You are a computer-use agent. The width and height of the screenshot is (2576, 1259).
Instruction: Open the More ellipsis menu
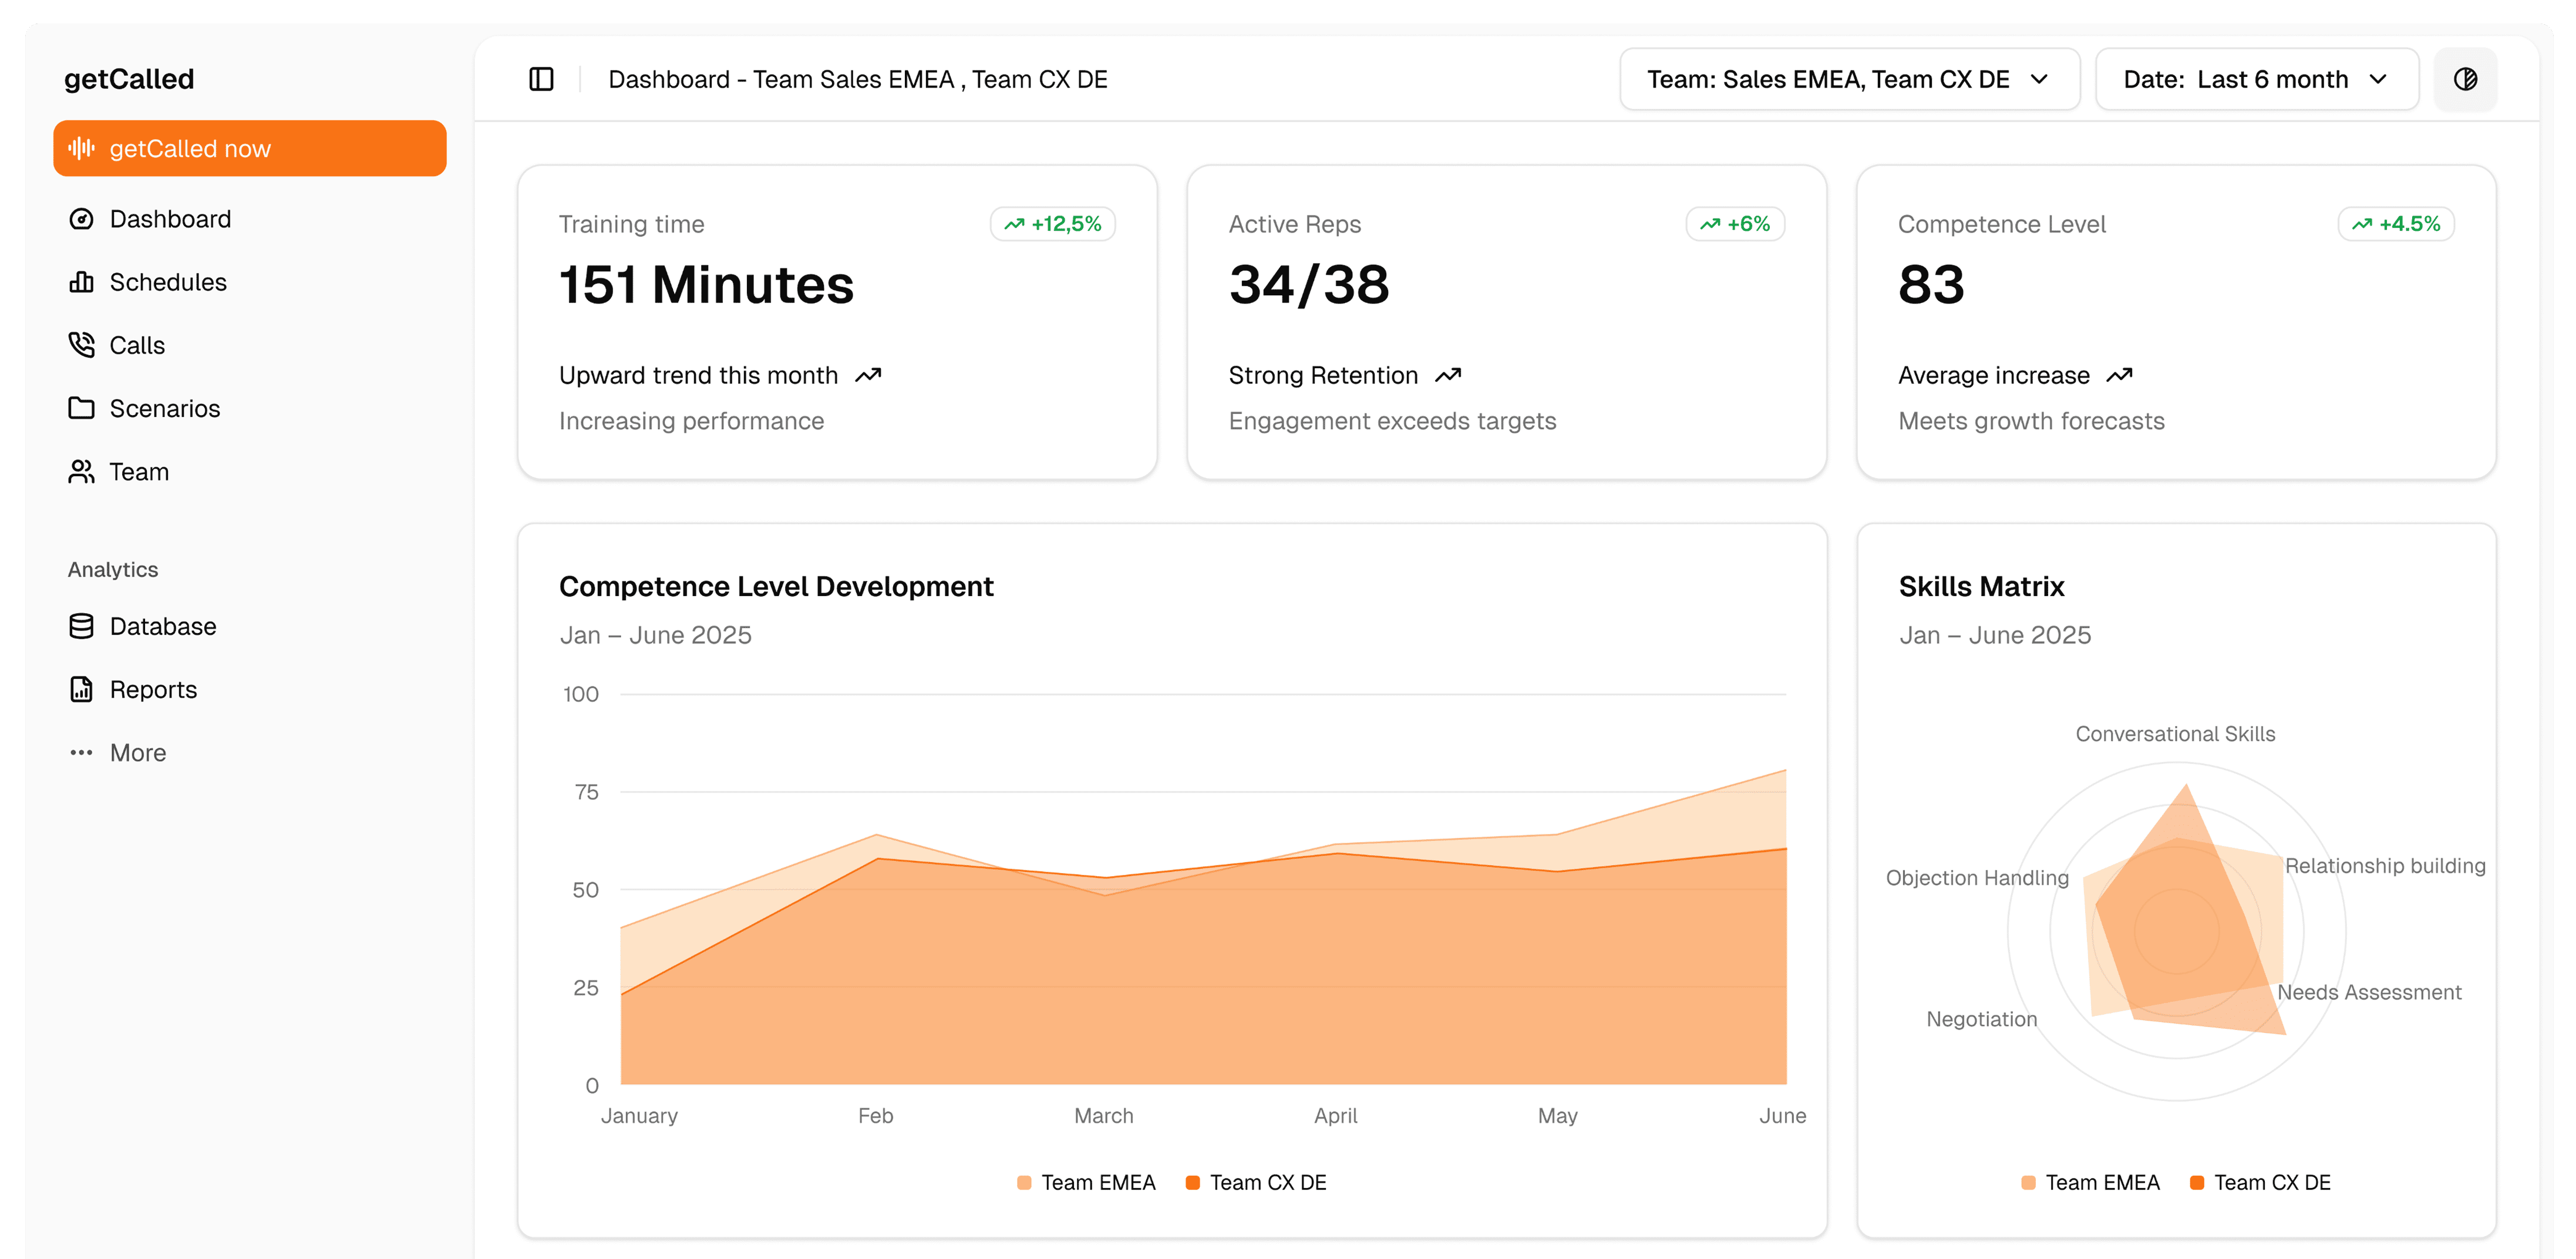coord(81,753)
